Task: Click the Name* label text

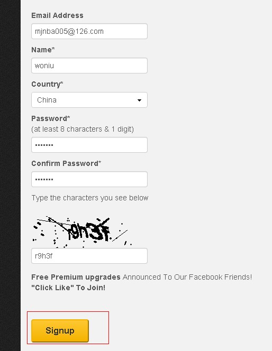Action: [43, 50]
